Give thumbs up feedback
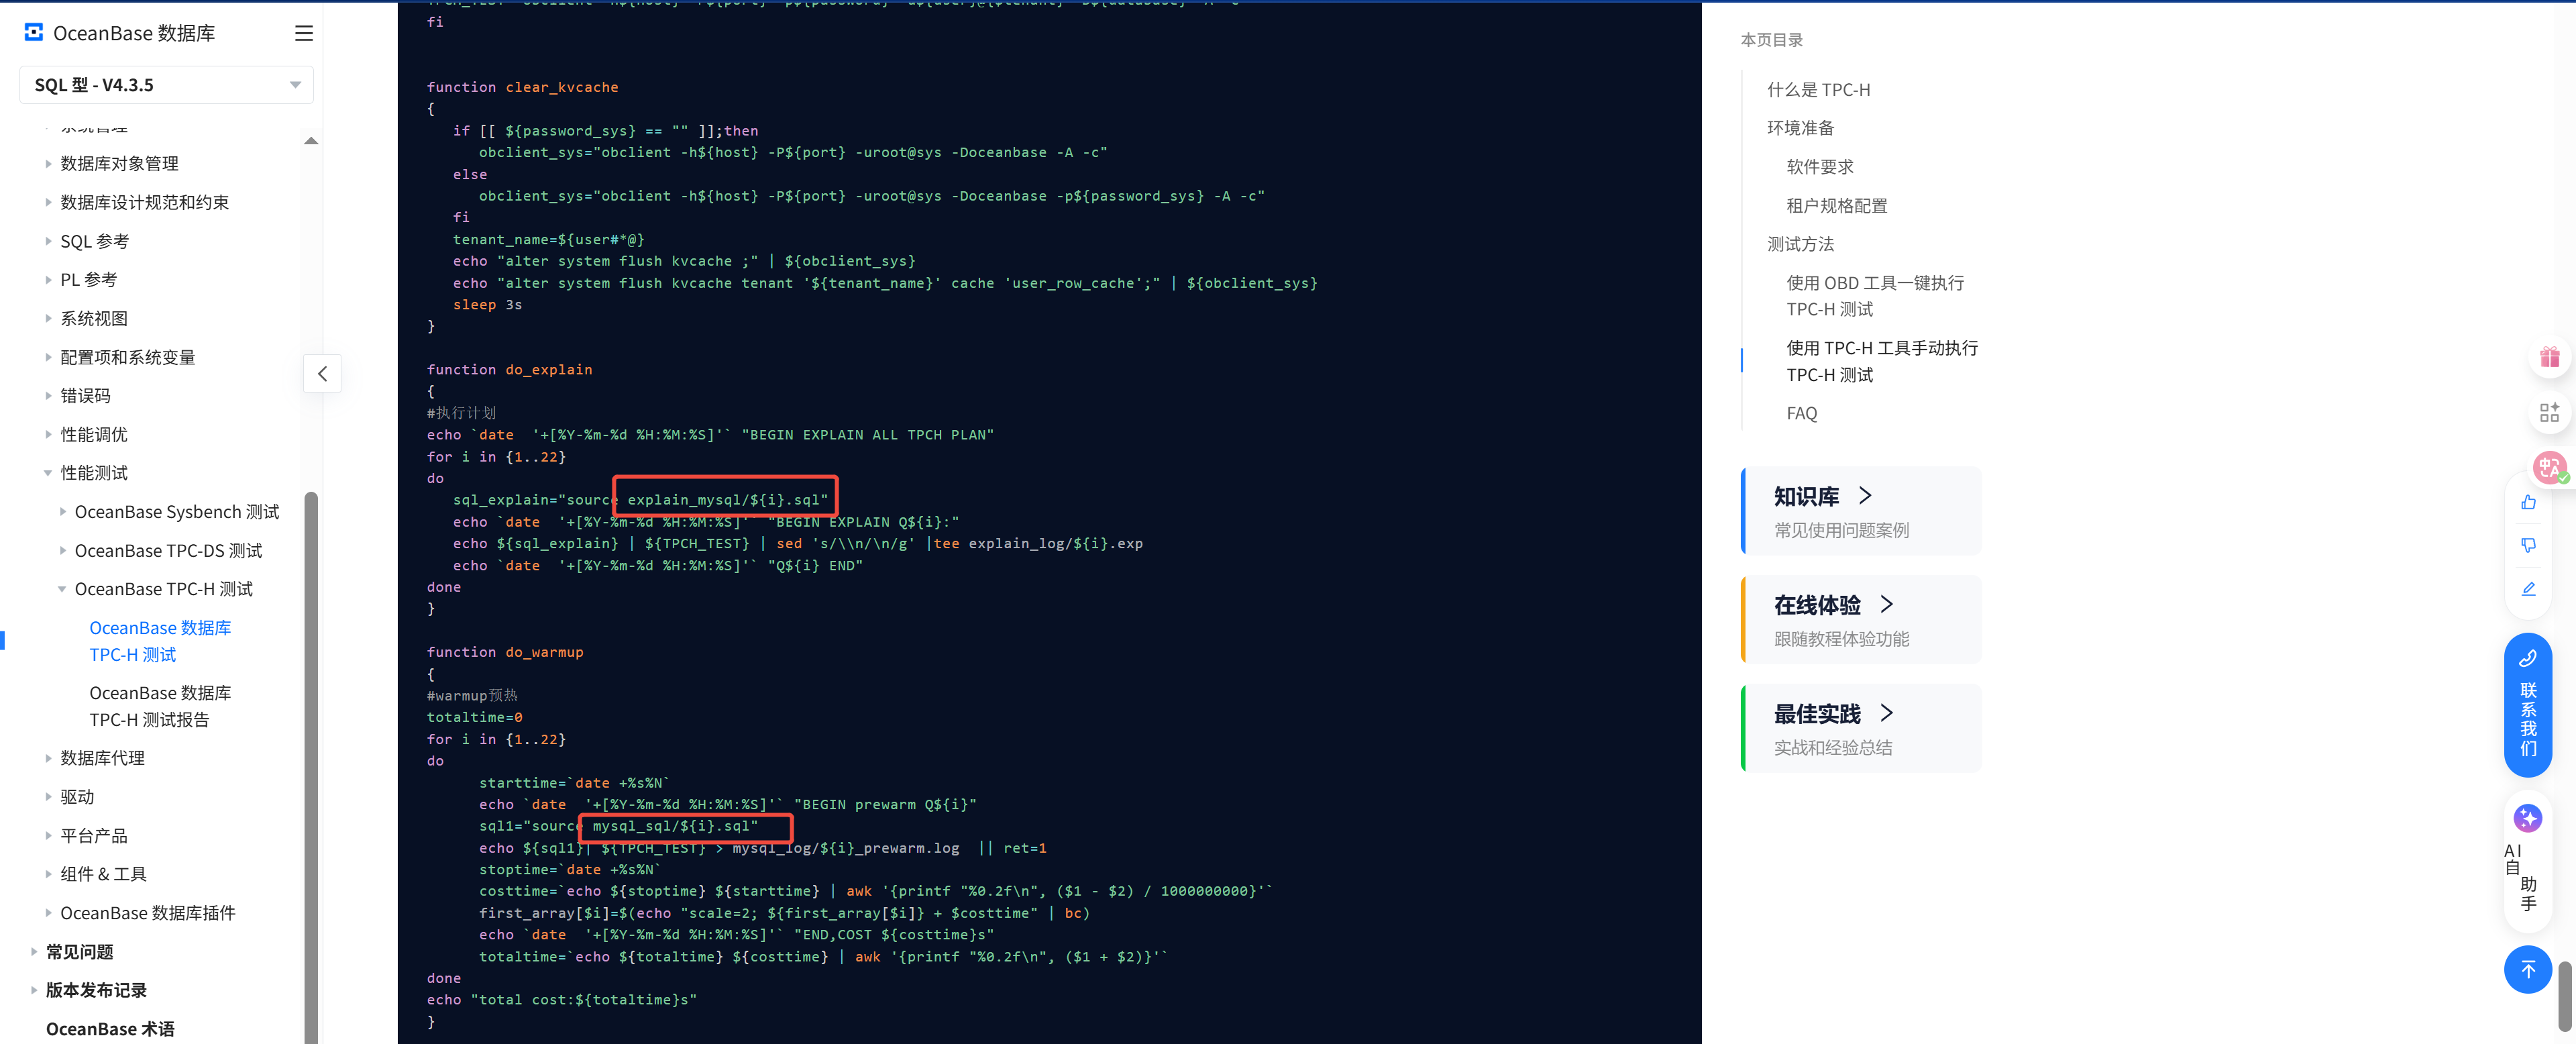This screenshot has height=1044, width=2576. point(2528,502)
